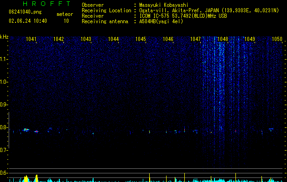Click the "Receiving Location" field label
The width and height of the screenshot is (287, 182).
coord(106,10)
